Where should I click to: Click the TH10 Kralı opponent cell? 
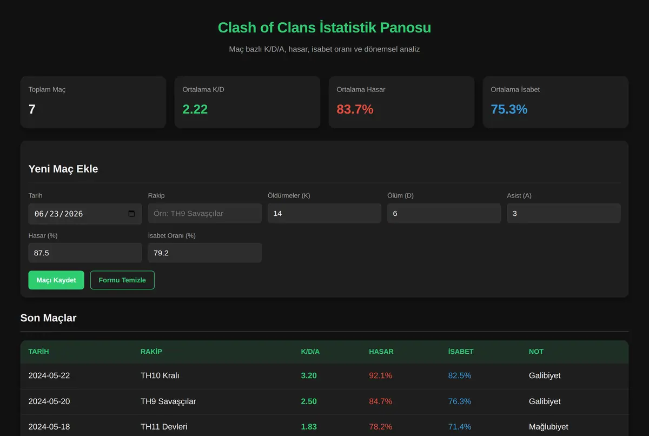[x=160, y=375]
